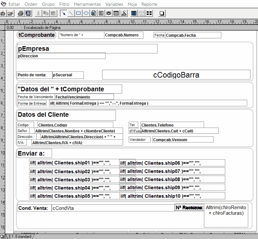Select the pSucursal field
This screenshot has width=258, height=239.
[x=68, y=75]
